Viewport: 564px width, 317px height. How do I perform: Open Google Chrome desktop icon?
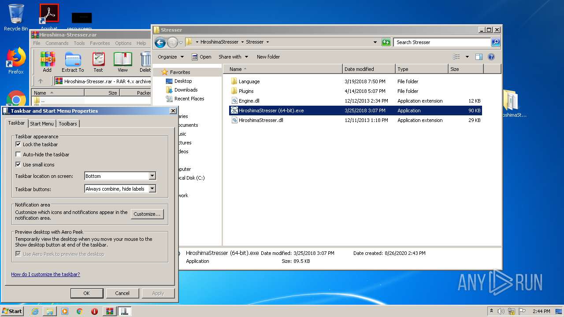tap(16, 99)
